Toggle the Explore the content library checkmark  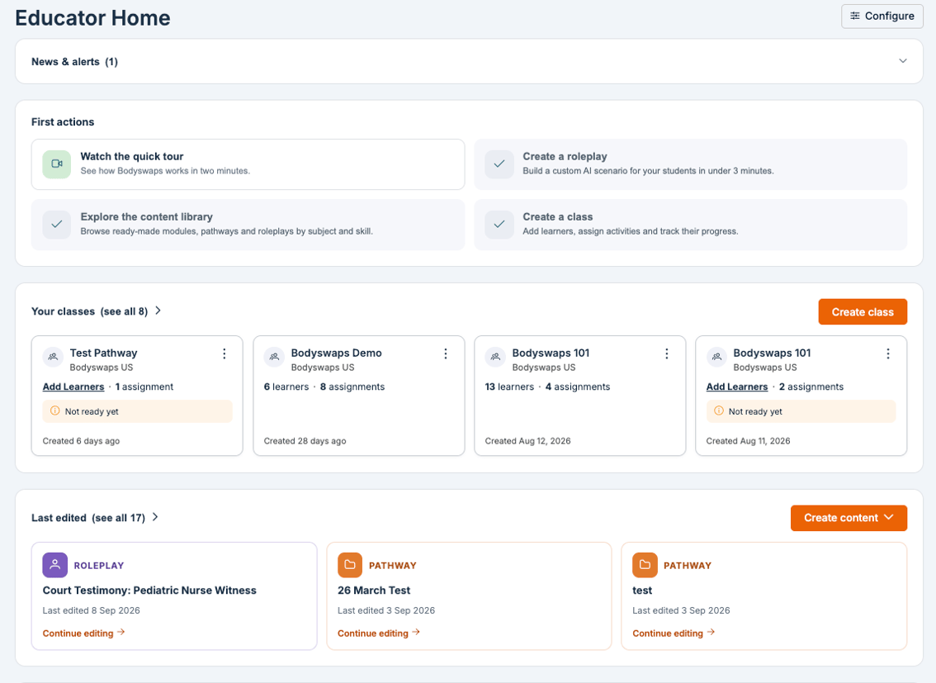(x=57, y=225)
